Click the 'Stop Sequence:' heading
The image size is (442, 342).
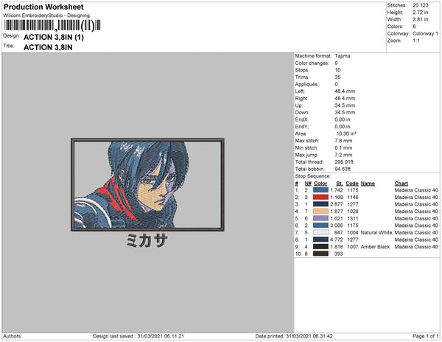312,176
